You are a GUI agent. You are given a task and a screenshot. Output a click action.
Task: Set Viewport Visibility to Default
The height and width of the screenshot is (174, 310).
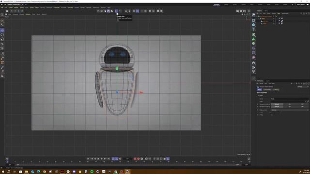tap(277, 104)
